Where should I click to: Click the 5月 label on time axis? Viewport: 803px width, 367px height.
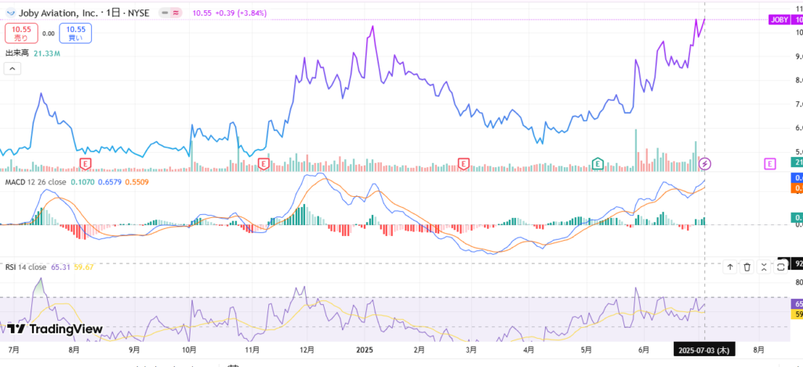(x=587, y=350)
